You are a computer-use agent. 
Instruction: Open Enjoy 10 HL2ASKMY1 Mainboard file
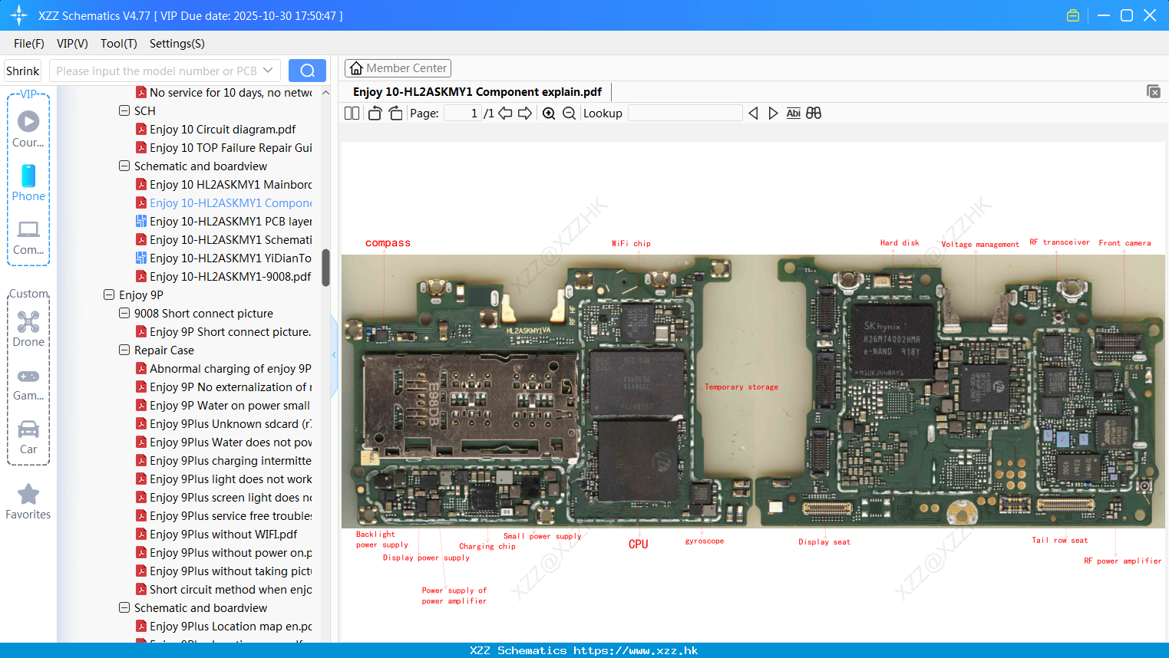(224, 184)
